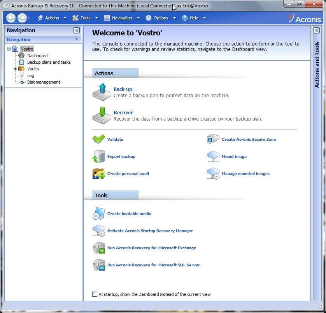Click the Back up drive icon
This screenshot has width=326, height=313.
[x=102, y=92]
